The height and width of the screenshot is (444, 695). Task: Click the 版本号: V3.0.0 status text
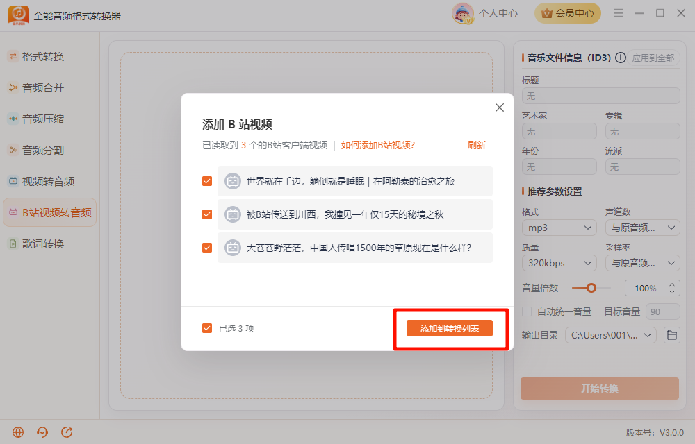click(x=655, y=432)
